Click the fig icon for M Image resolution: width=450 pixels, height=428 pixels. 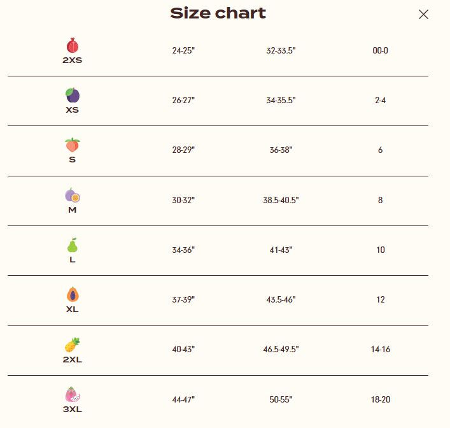(x=73, y=195)
